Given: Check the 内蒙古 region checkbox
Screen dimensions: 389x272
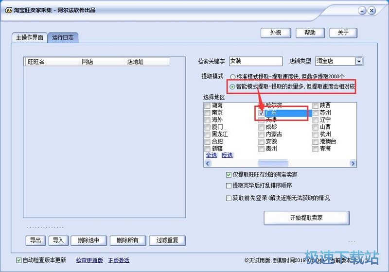Looking at the screenshot, I should tap(261, 135).
